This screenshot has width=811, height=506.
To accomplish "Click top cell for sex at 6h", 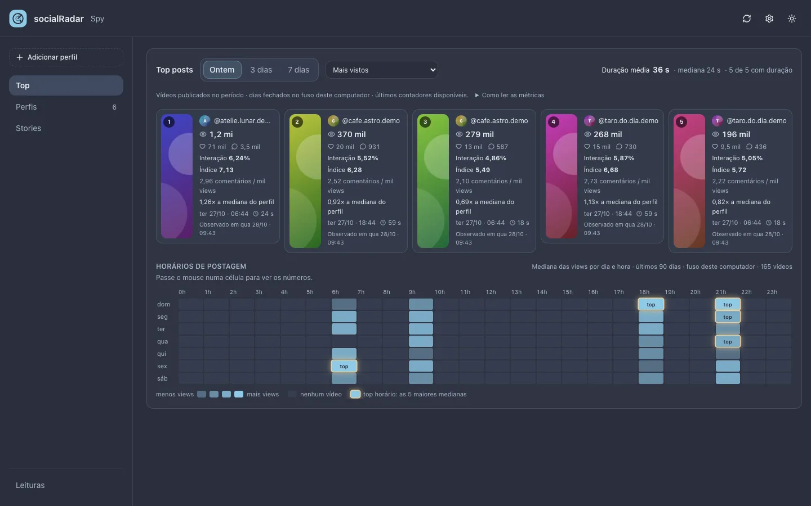I will [x=344, y=366].
